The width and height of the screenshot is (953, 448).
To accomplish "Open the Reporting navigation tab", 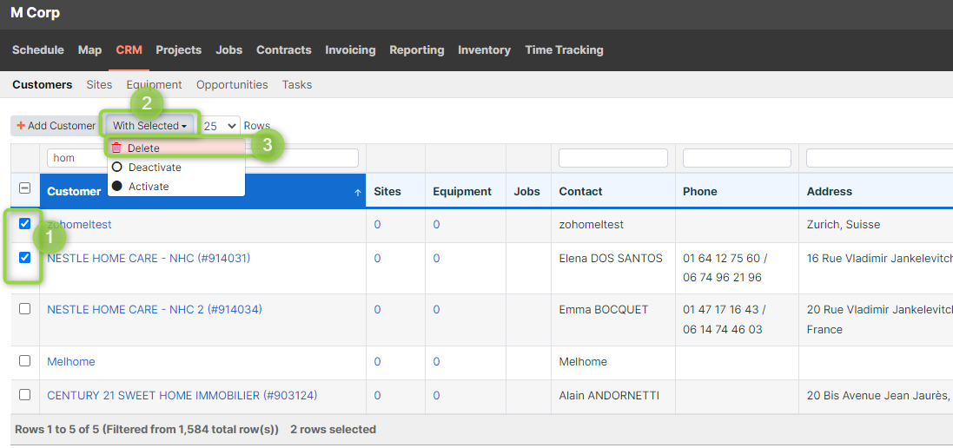I will click(x=417, y=49).
